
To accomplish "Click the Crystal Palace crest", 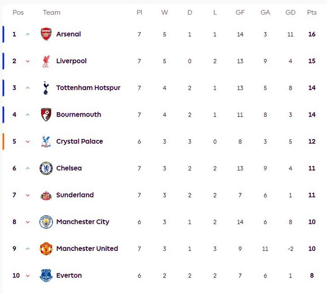I will (46, 142).
